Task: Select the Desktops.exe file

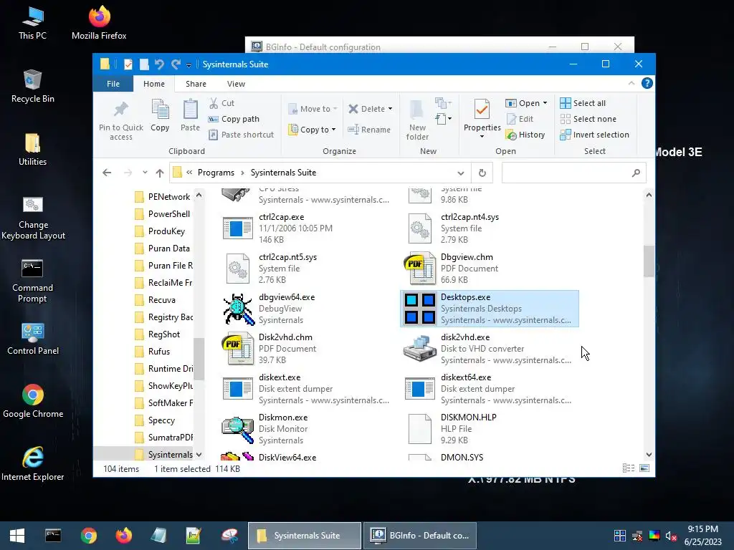Action: [x=490, y=309]
